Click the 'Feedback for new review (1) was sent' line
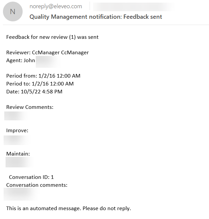The image size is (209, 219). [52, 37]
